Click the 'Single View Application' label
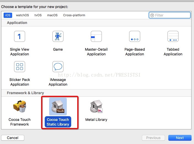Image resolution: width=194 pixels, height=144 pixels. 20,52
